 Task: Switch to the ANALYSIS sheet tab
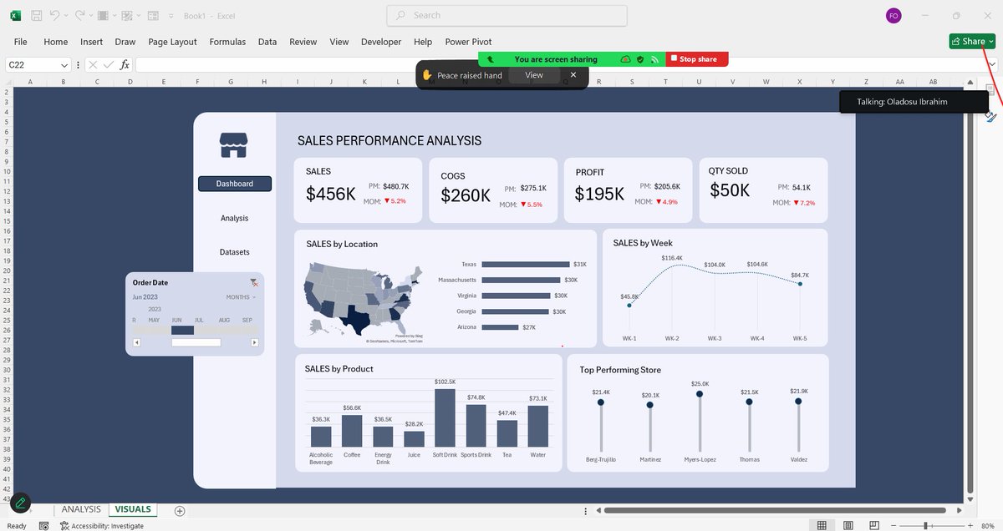pos(80,508)
